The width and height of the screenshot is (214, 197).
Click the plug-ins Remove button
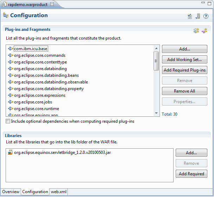click(184, 81)
